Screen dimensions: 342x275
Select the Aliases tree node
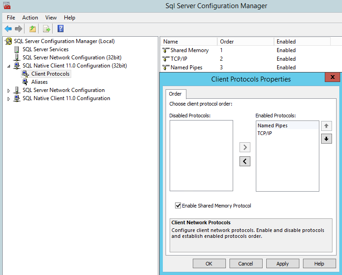point(39,82)
